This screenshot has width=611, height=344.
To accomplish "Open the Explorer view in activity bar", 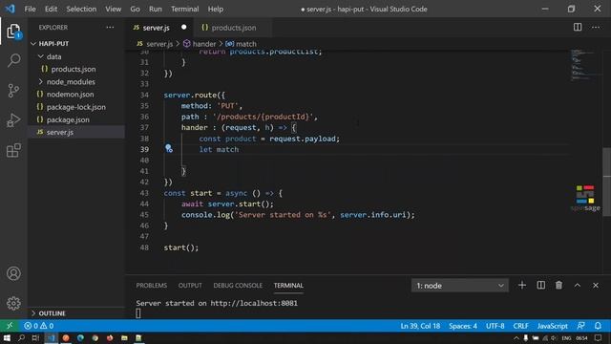I will (x=13, y=32).
